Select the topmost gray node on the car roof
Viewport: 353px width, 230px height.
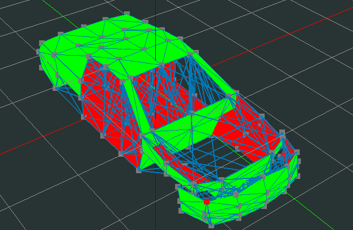pyautogui.click(x=127, y=14)
